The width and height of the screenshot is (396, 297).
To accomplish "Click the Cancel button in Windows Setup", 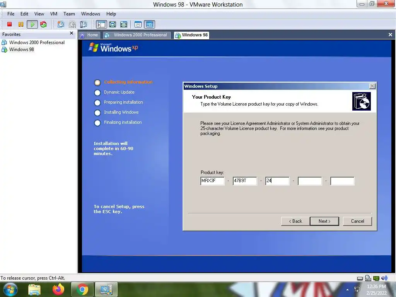I will (357, 221).
